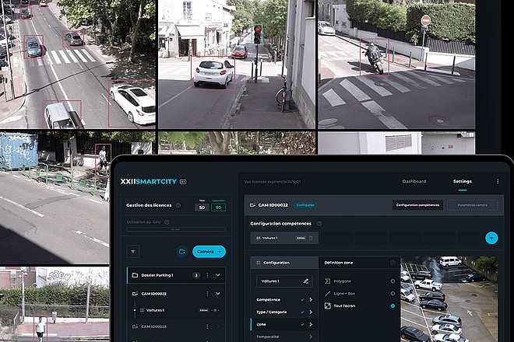Click the Paramètres caméra button
Screen dimensions: 514x342
click(472, 205)
